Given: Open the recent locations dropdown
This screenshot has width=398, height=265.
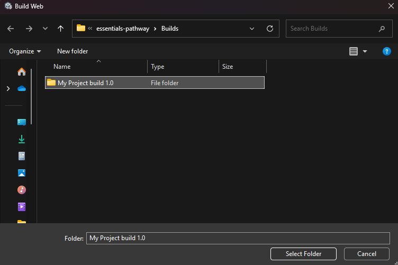Looking at the screenshot, I should tap(45, 29).
